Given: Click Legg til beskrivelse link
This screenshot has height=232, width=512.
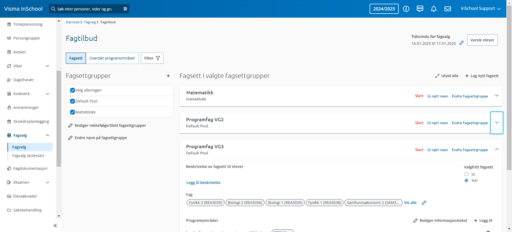Looking at the screenshot, I should click(x=203, y=183).
